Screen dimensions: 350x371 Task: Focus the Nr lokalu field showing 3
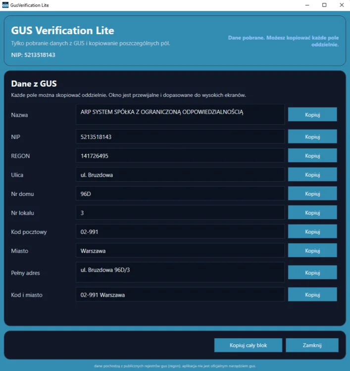(x=180, y=213)
